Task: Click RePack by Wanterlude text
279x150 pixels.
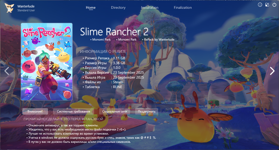Action: tap(159, 40)
